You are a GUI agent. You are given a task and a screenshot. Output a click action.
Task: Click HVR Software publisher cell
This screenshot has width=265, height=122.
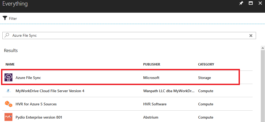(155, 104)
